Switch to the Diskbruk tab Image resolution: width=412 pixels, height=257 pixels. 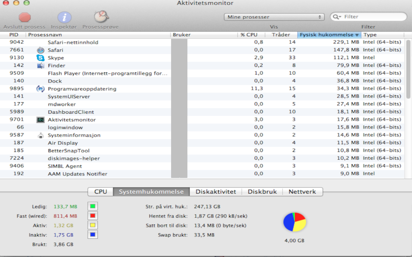pyautogui.click(x=262, y=192)
